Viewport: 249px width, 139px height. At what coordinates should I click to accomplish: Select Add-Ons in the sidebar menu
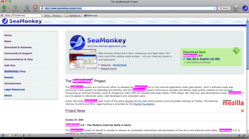coord(10,65)
